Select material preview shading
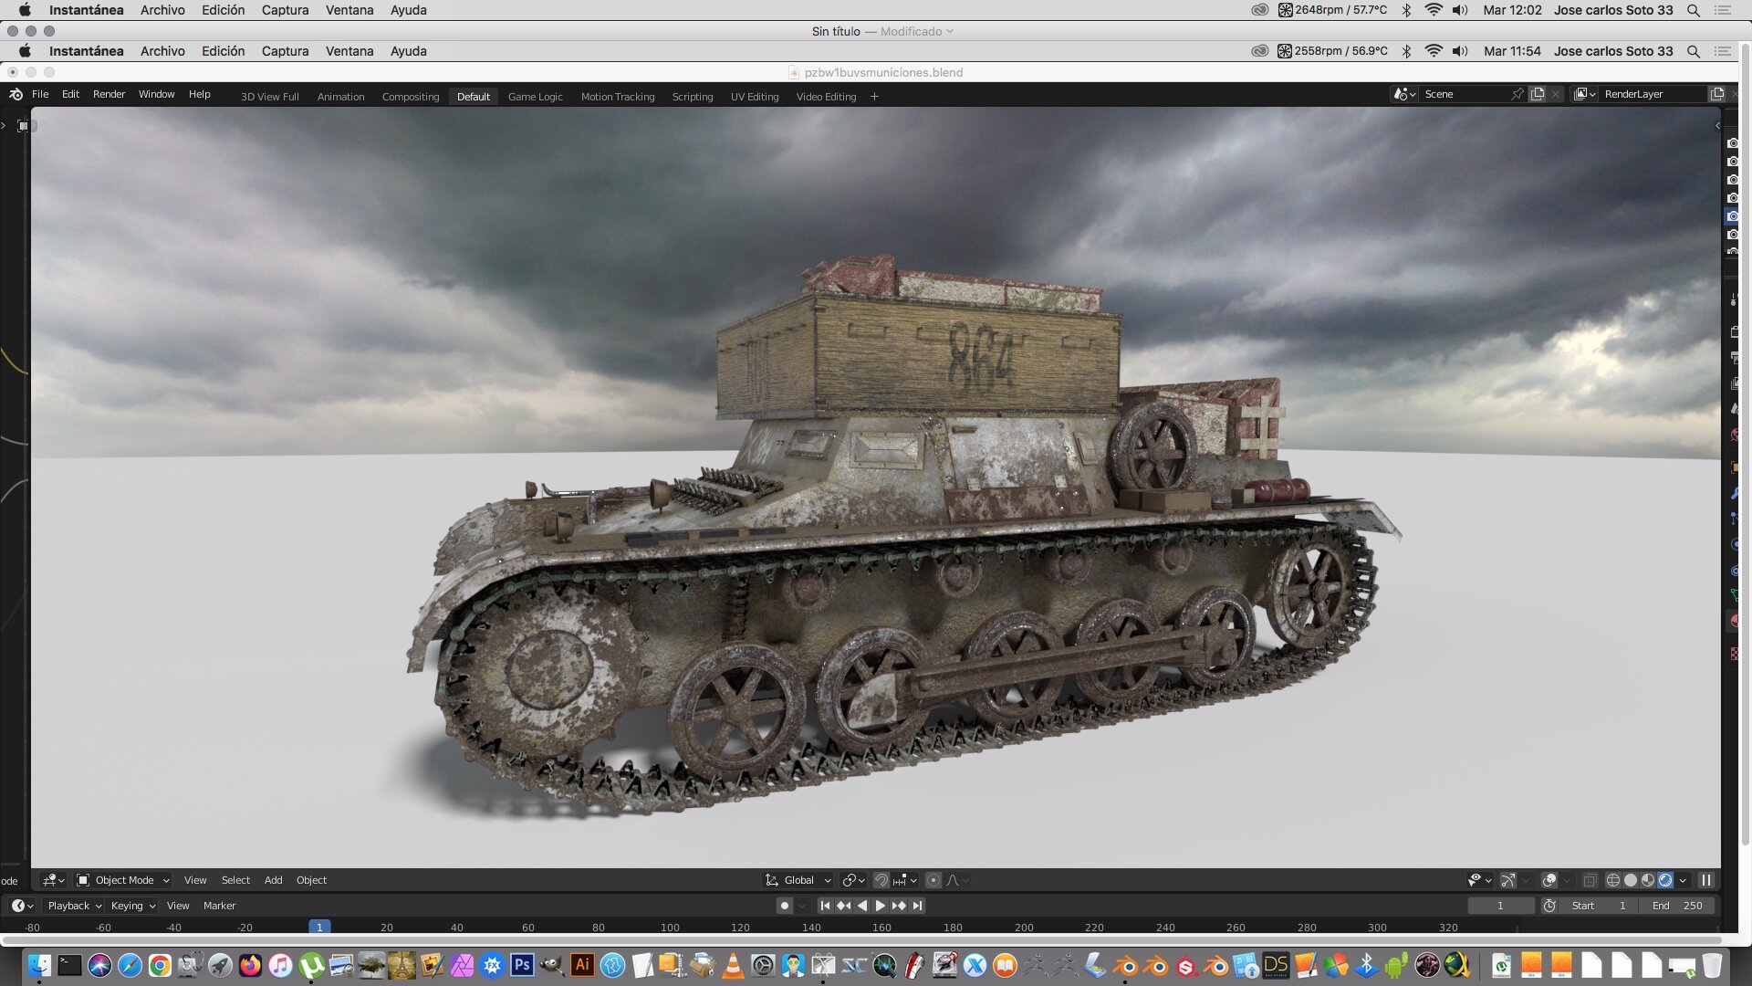 [x=1648, y=880]
